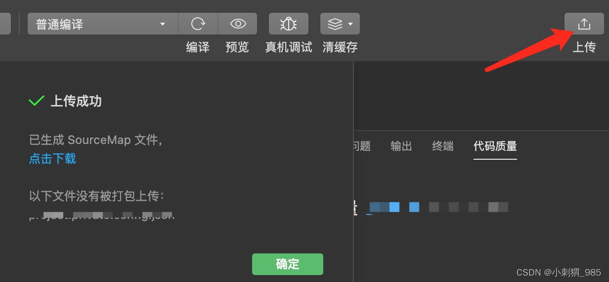Click the 编译 label under the toolbar
609x282 pixels.
tap(198, 47)
